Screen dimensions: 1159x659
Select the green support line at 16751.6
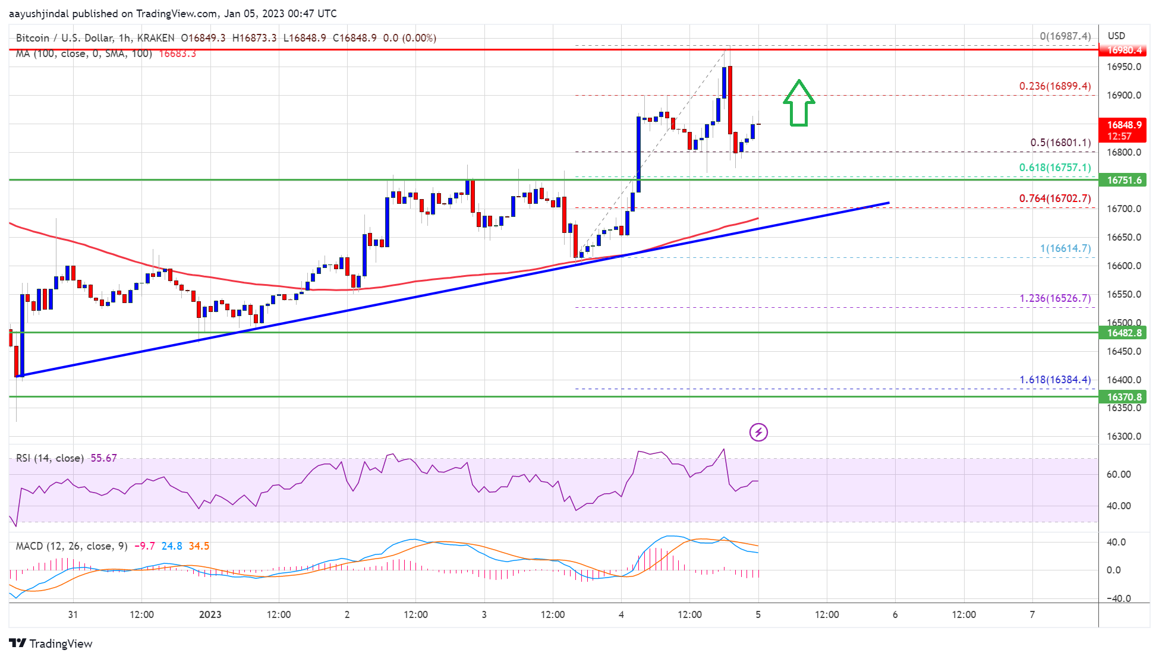(x=297, y=179)
